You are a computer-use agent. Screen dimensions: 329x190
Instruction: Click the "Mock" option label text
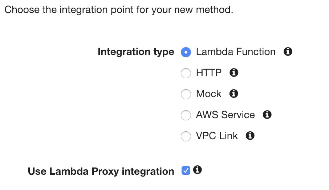click(x=208, y=94)
